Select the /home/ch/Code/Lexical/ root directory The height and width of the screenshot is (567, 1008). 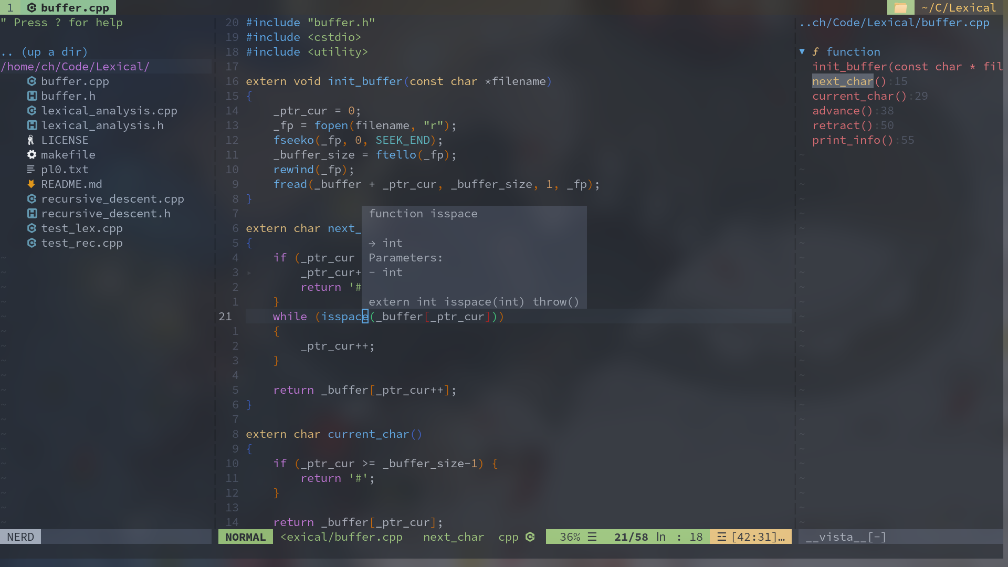point(75,67)
